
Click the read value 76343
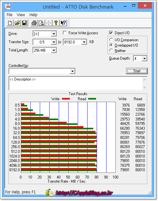[x=140, y=128]
